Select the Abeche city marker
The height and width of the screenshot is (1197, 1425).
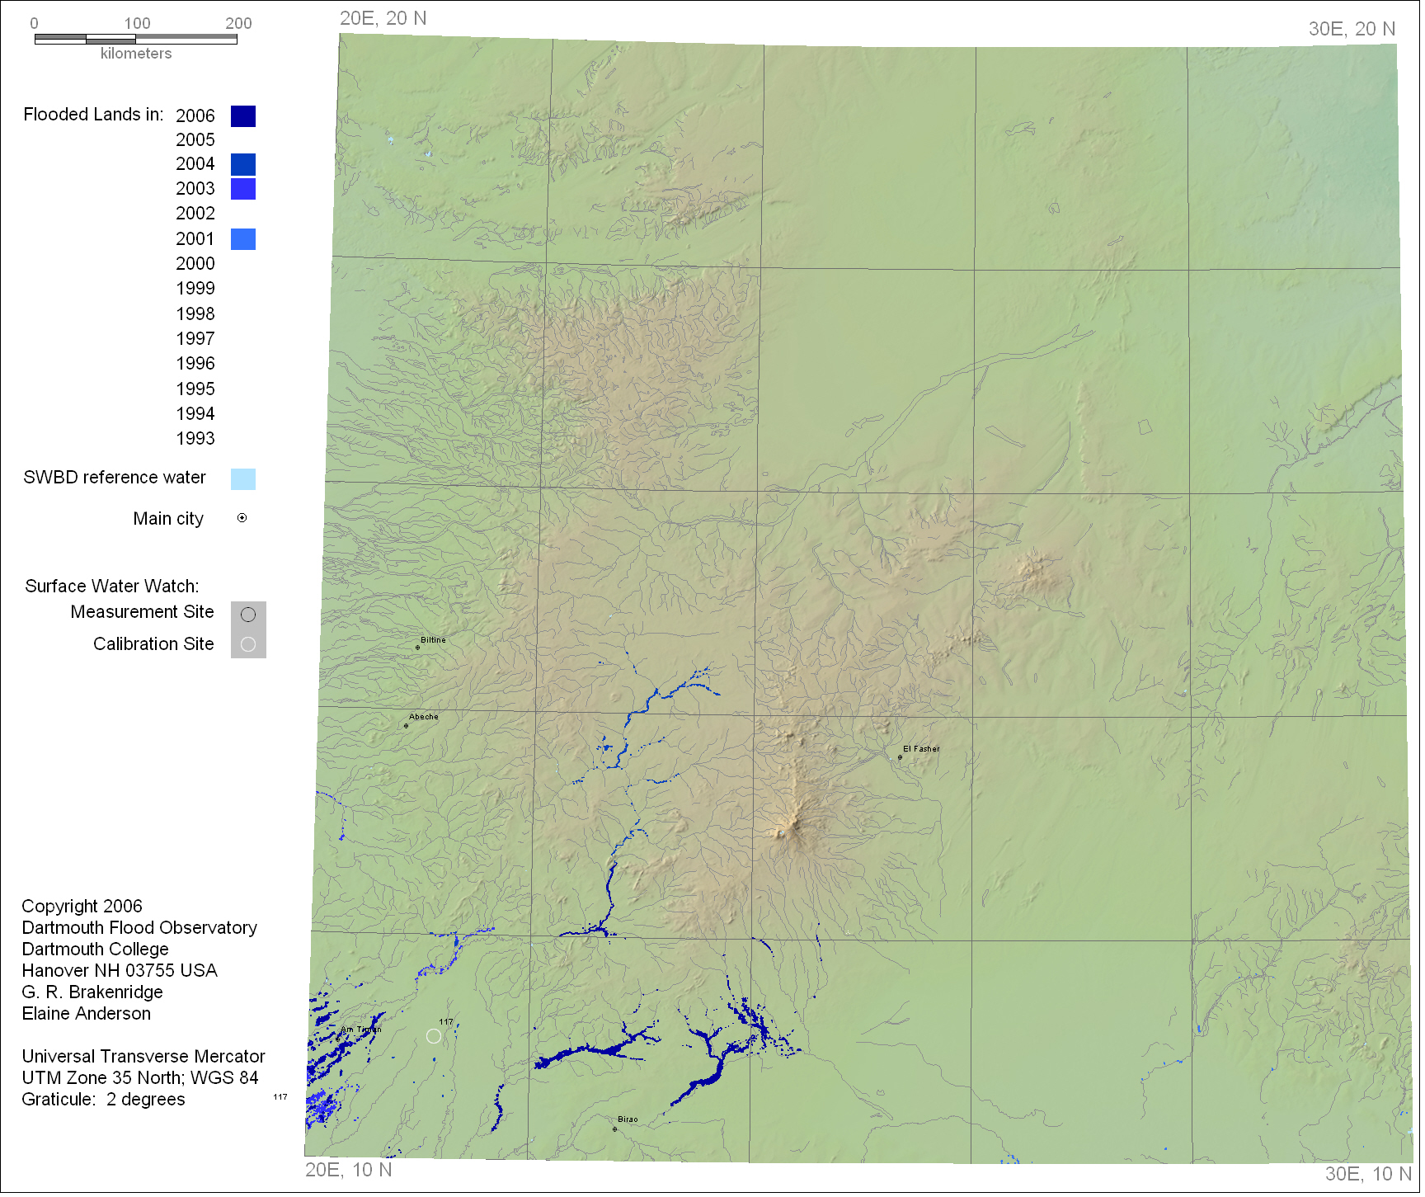(x=407, y=728)
